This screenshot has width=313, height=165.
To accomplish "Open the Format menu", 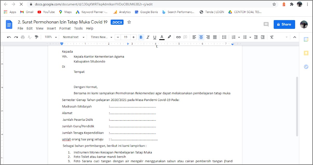I will (x=65, y=28).
